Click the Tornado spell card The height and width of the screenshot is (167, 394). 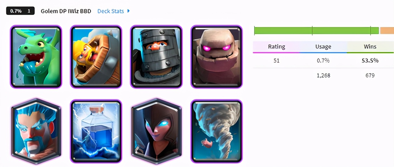click(x=216, y=131)
